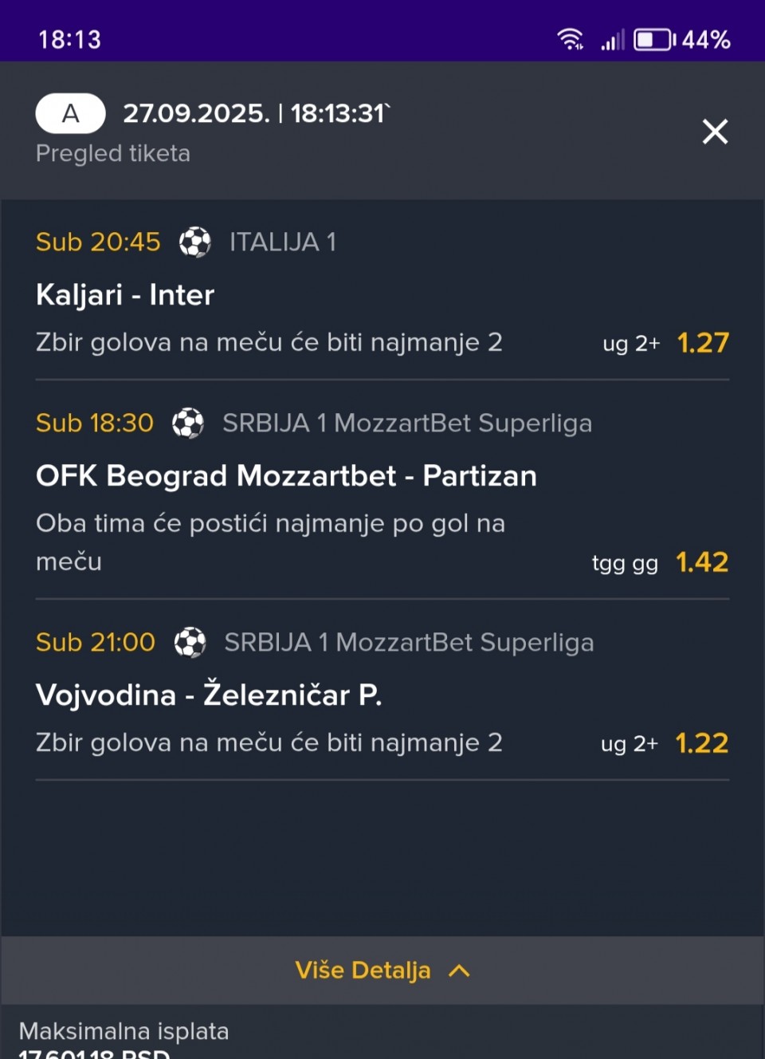The image size is (765, 1059).
Task: Tap the chevron arrow next to Više Detalja
Action: 460,970
